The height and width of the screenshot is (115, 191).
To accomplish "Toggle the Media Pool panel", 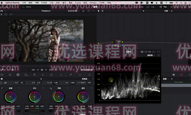I will pyautogui.click(x=27, y=7).
